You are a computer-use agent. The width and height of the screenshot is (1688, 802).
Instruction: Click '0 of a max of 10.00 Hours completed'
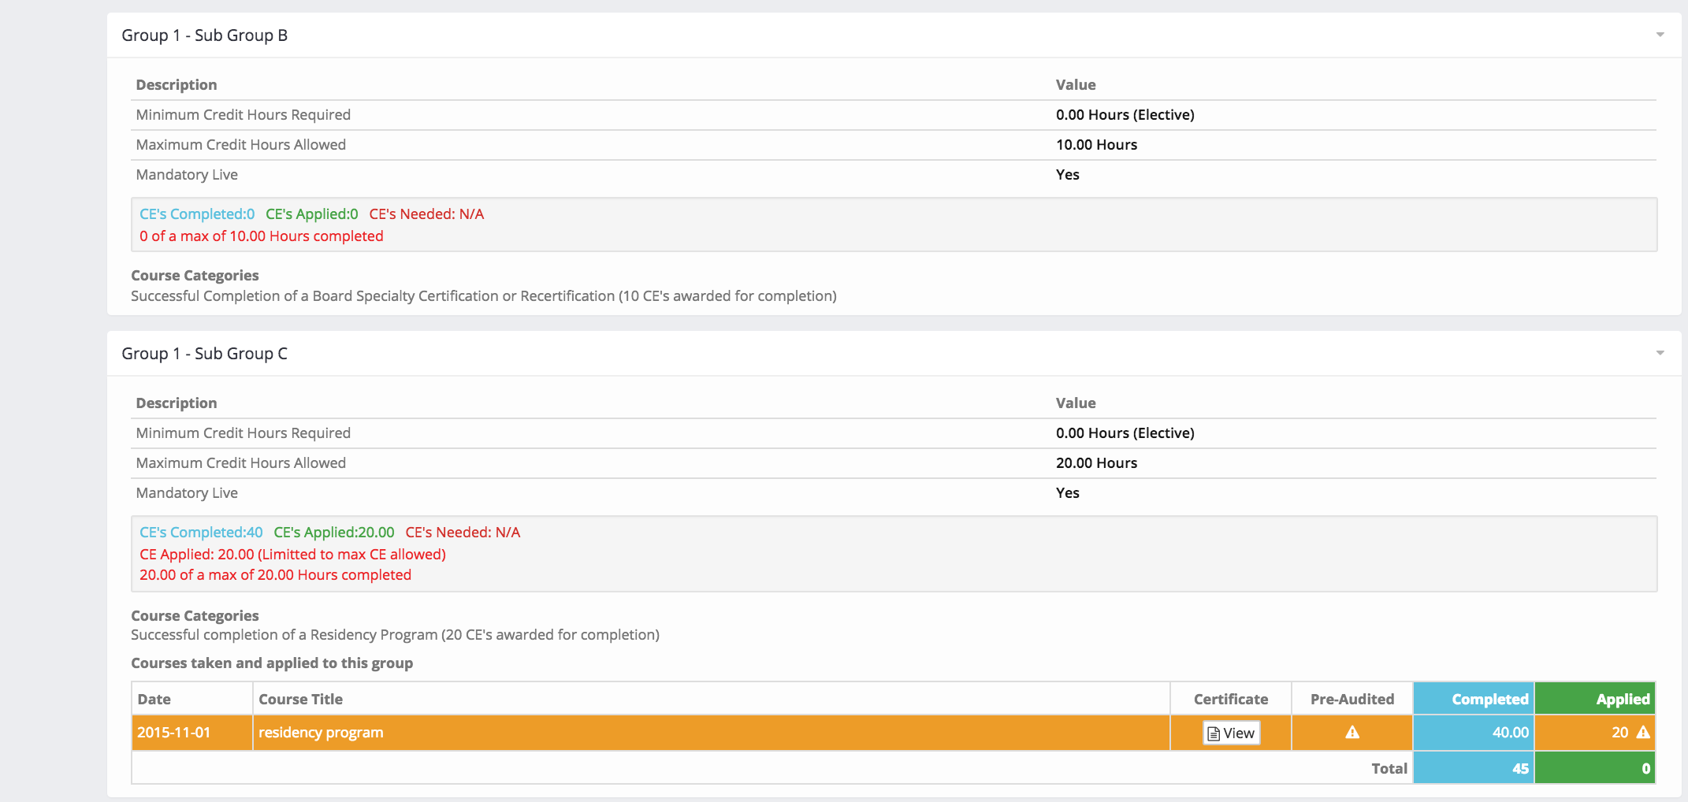click(x=262, y=236)
